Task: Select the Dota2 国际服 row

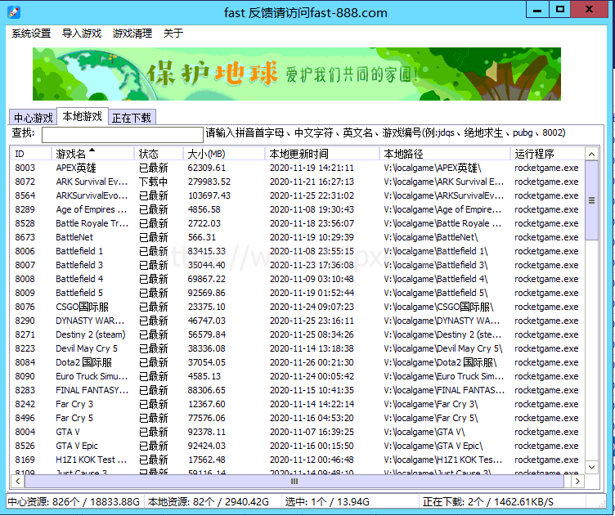Action: (x=298, y=363)
